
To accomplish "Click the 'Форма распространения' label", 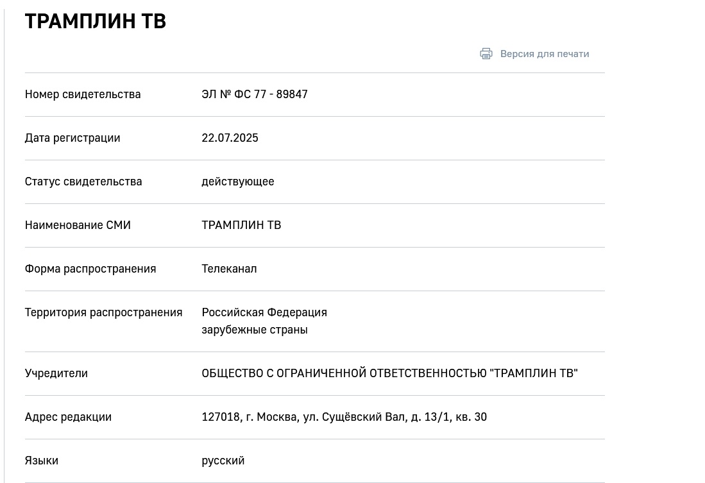I will point(90,269).
